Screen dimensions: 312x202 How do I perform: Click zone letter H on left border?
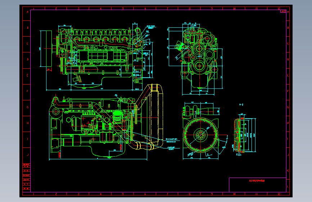tap(28, 123)
